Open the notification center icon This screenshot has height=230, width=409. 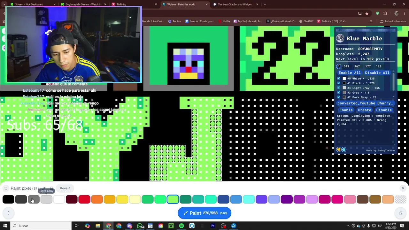[402, 226]
